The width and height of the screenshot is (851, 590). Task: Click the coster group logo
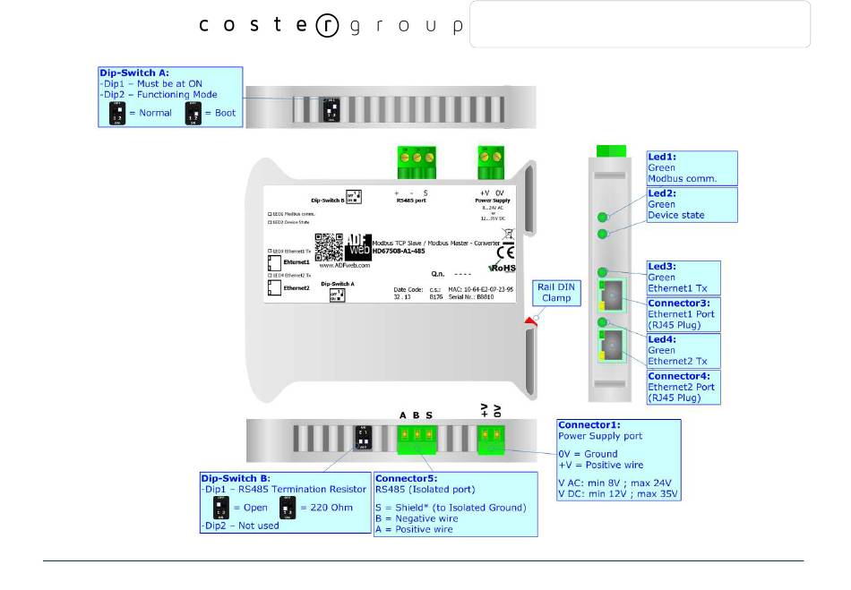(x=331, y=25)
